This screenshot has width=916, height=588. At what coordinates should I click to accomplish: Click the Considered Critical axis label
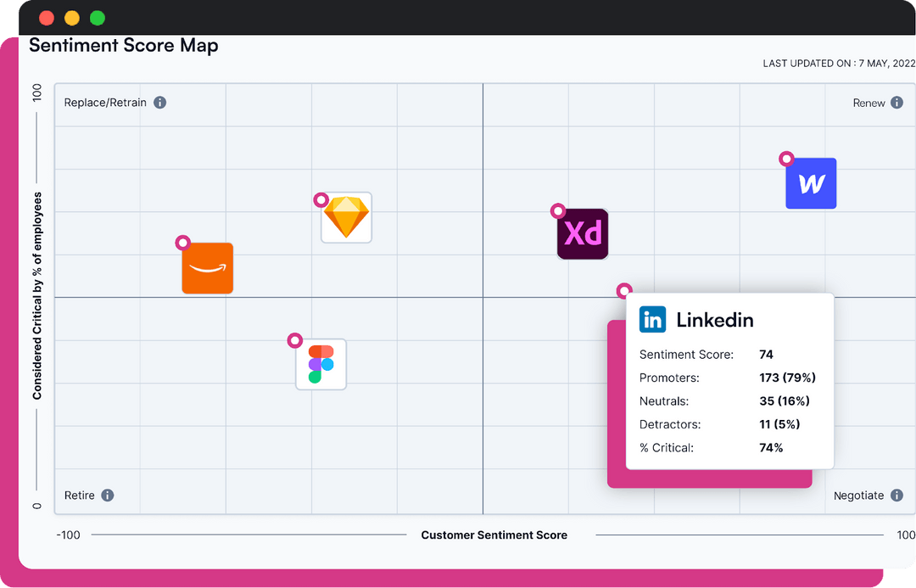[37, 296]
